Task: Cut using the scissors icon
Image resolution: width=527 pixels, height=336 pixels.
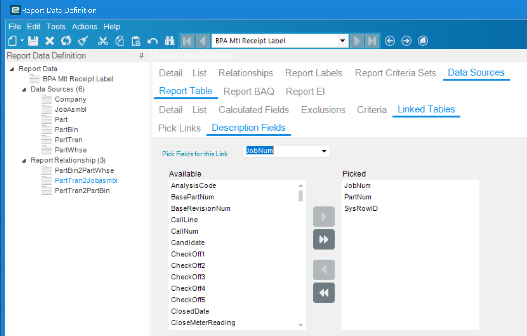Action: click(103, 41)
